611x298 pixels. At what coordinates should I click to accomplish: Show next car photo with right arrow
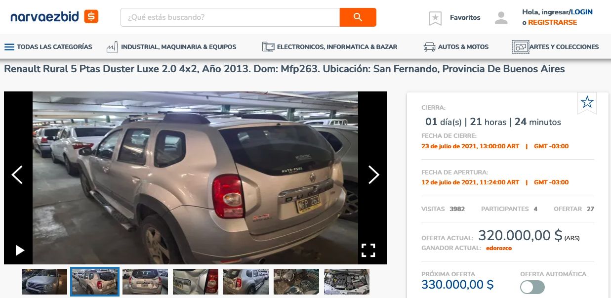[x=373, y=174]
